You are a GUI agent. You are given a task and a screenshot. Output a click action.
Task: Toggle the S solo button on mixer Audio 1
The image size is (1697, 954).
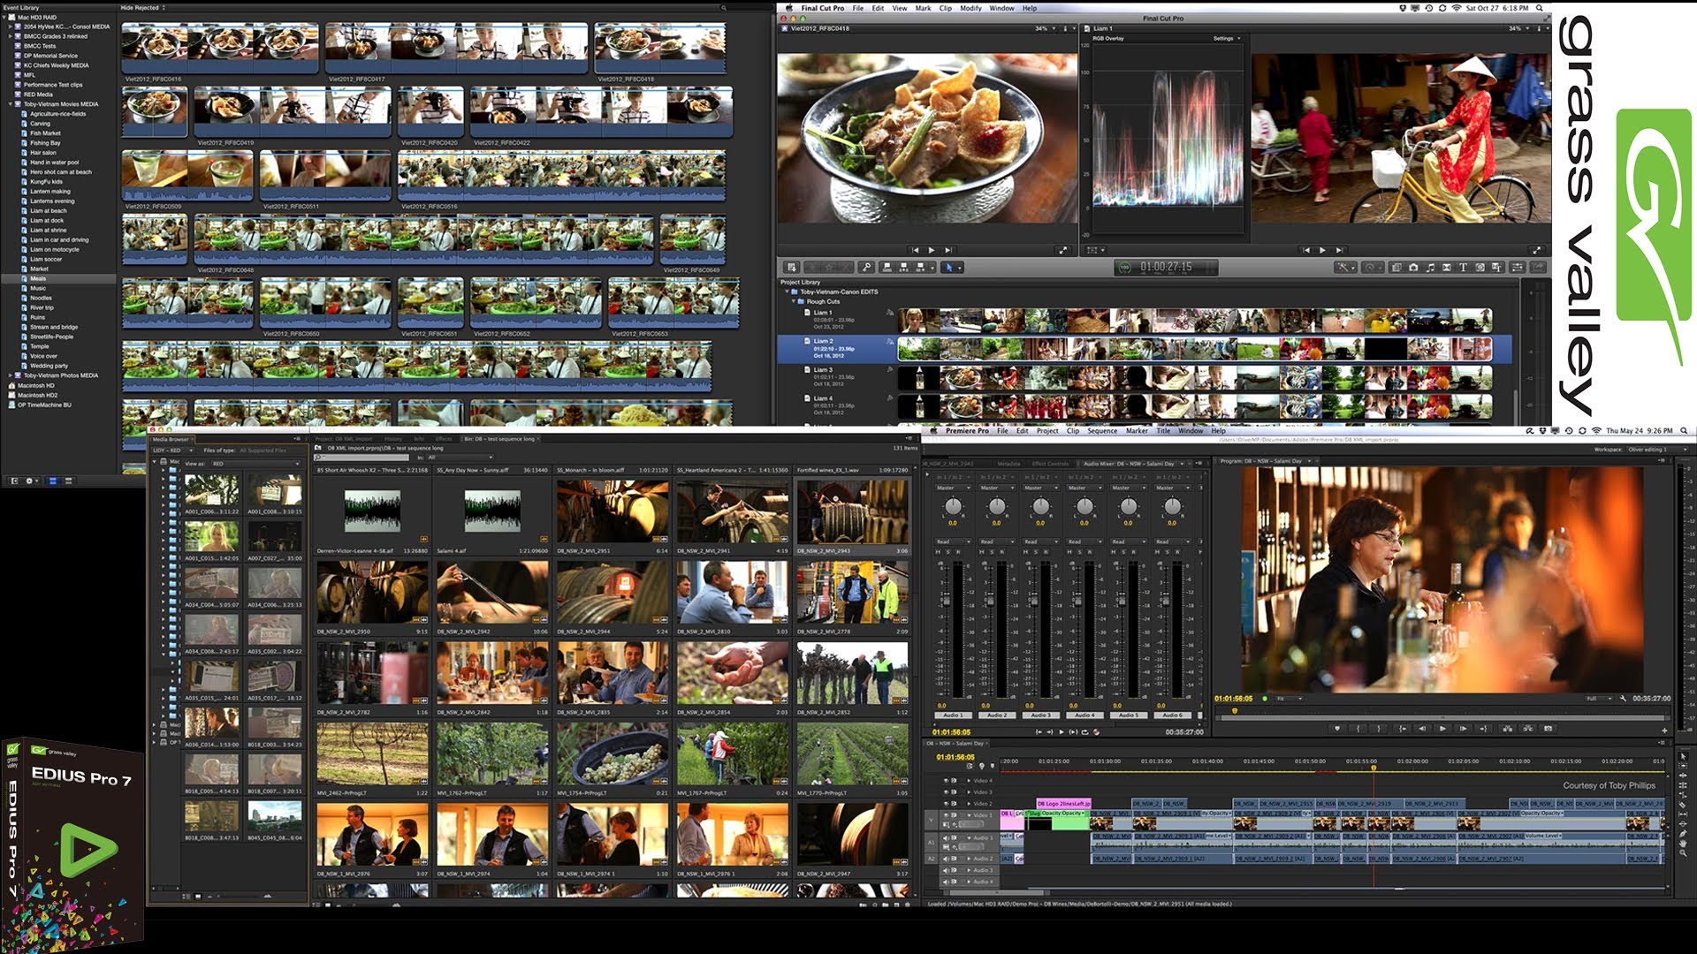(947, 552)
